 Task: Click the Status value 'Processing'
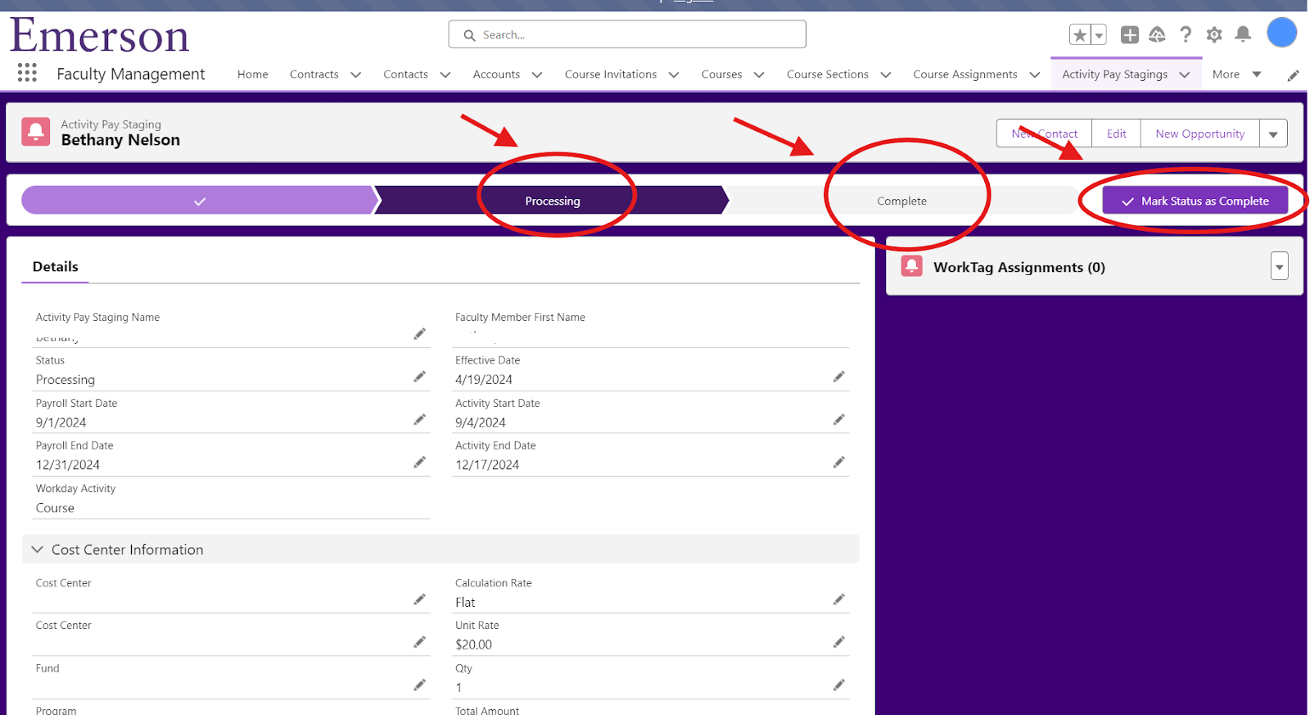coord(65,379)
